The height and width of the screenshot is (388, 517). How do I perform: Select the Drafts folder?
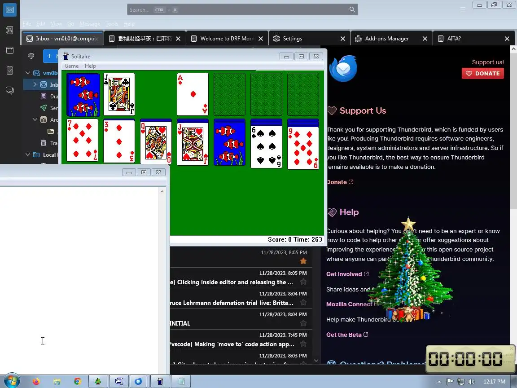coord(49,96)
